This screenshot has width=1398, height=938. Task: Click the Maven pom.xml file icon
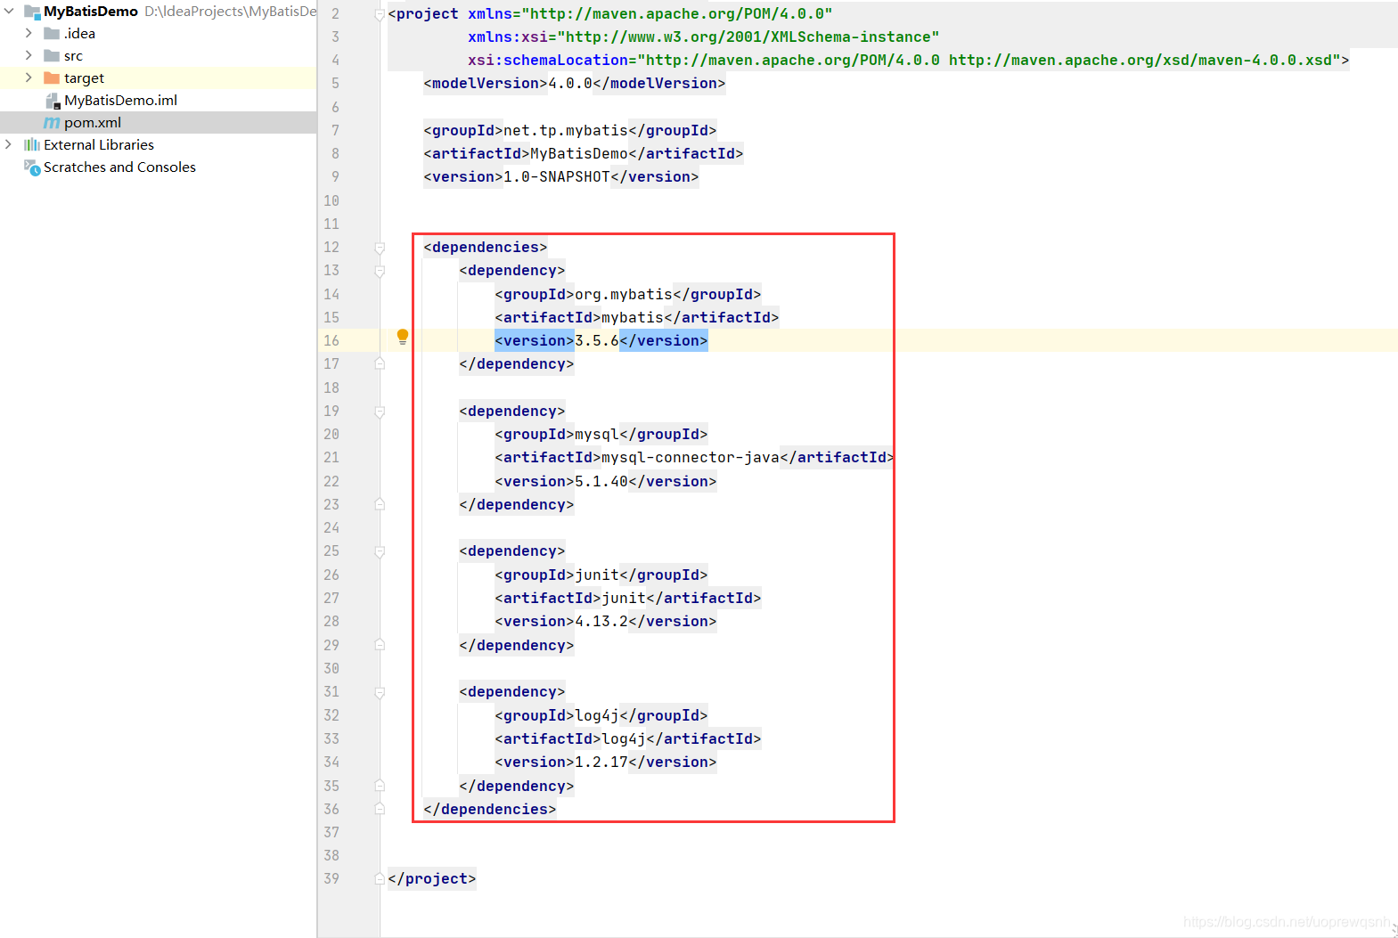coord(52,123)
